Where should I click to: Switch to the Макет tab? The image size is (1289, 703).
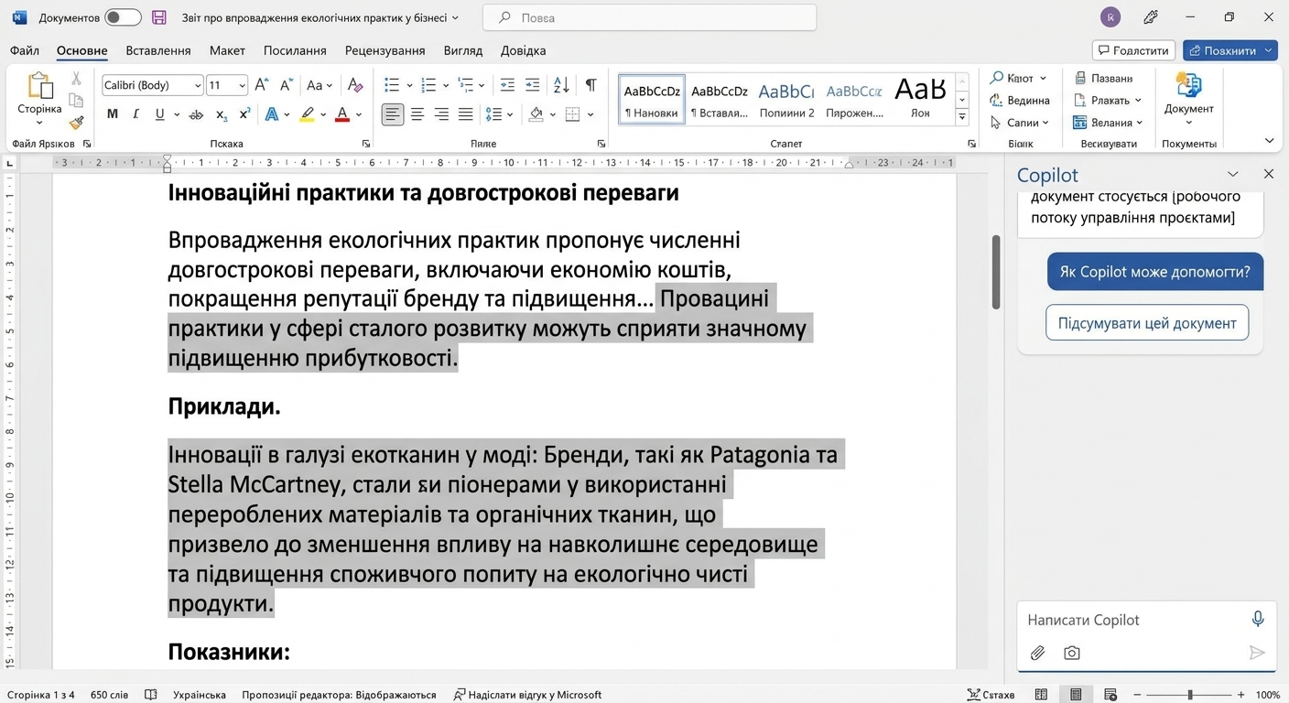point(227,50)
